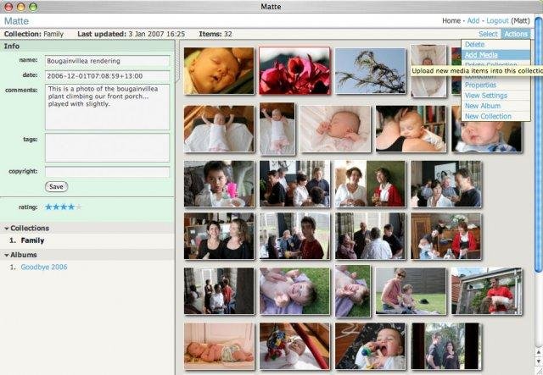
Task: Set rating to one star
Action: click(48, 207)
